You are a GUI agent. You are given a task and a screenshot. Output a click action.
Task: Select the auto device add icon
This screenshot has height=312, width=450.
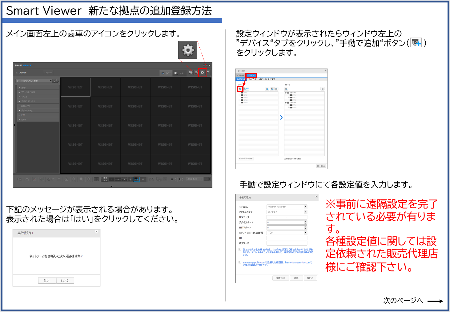(x=246, y=89)
